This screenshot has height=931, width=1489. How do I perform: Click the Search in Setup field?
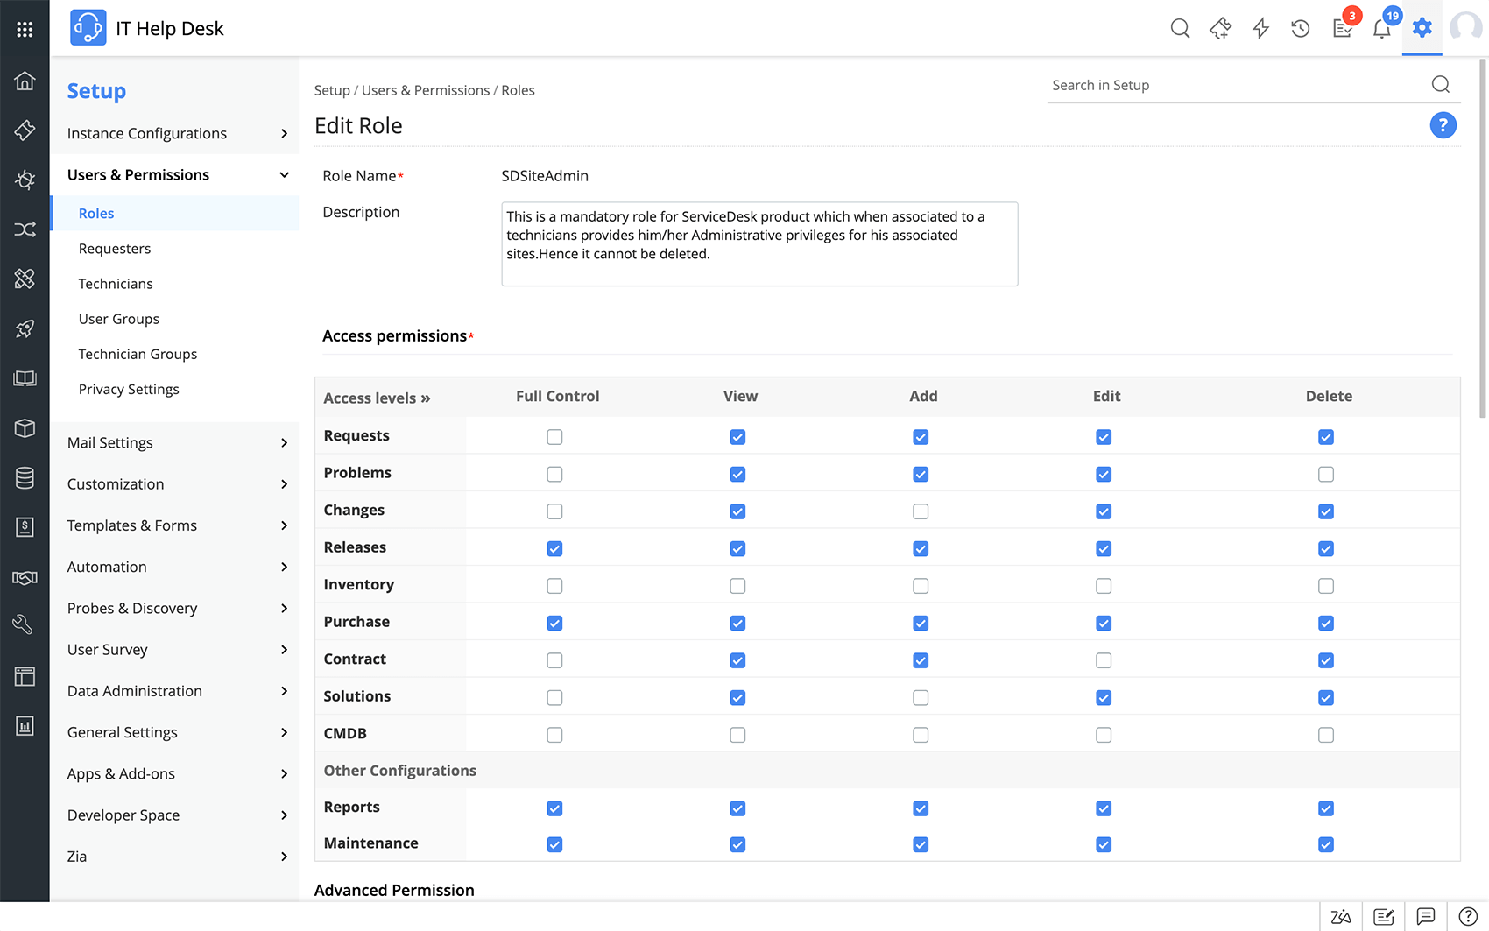(x=1235, y=85)
